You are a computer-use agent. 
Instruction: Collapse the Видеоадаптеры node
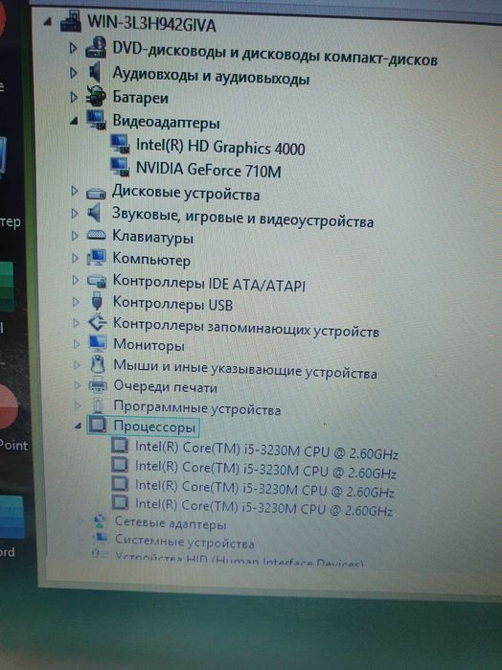coord(75,122)
